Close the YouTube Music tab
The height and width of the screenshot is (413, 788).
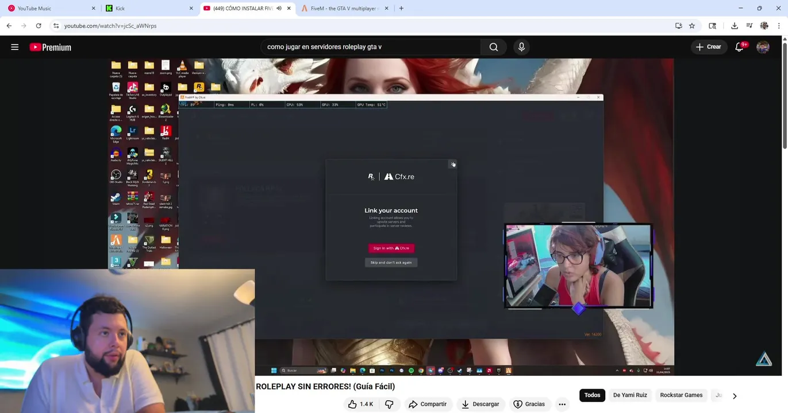point(94,9)
